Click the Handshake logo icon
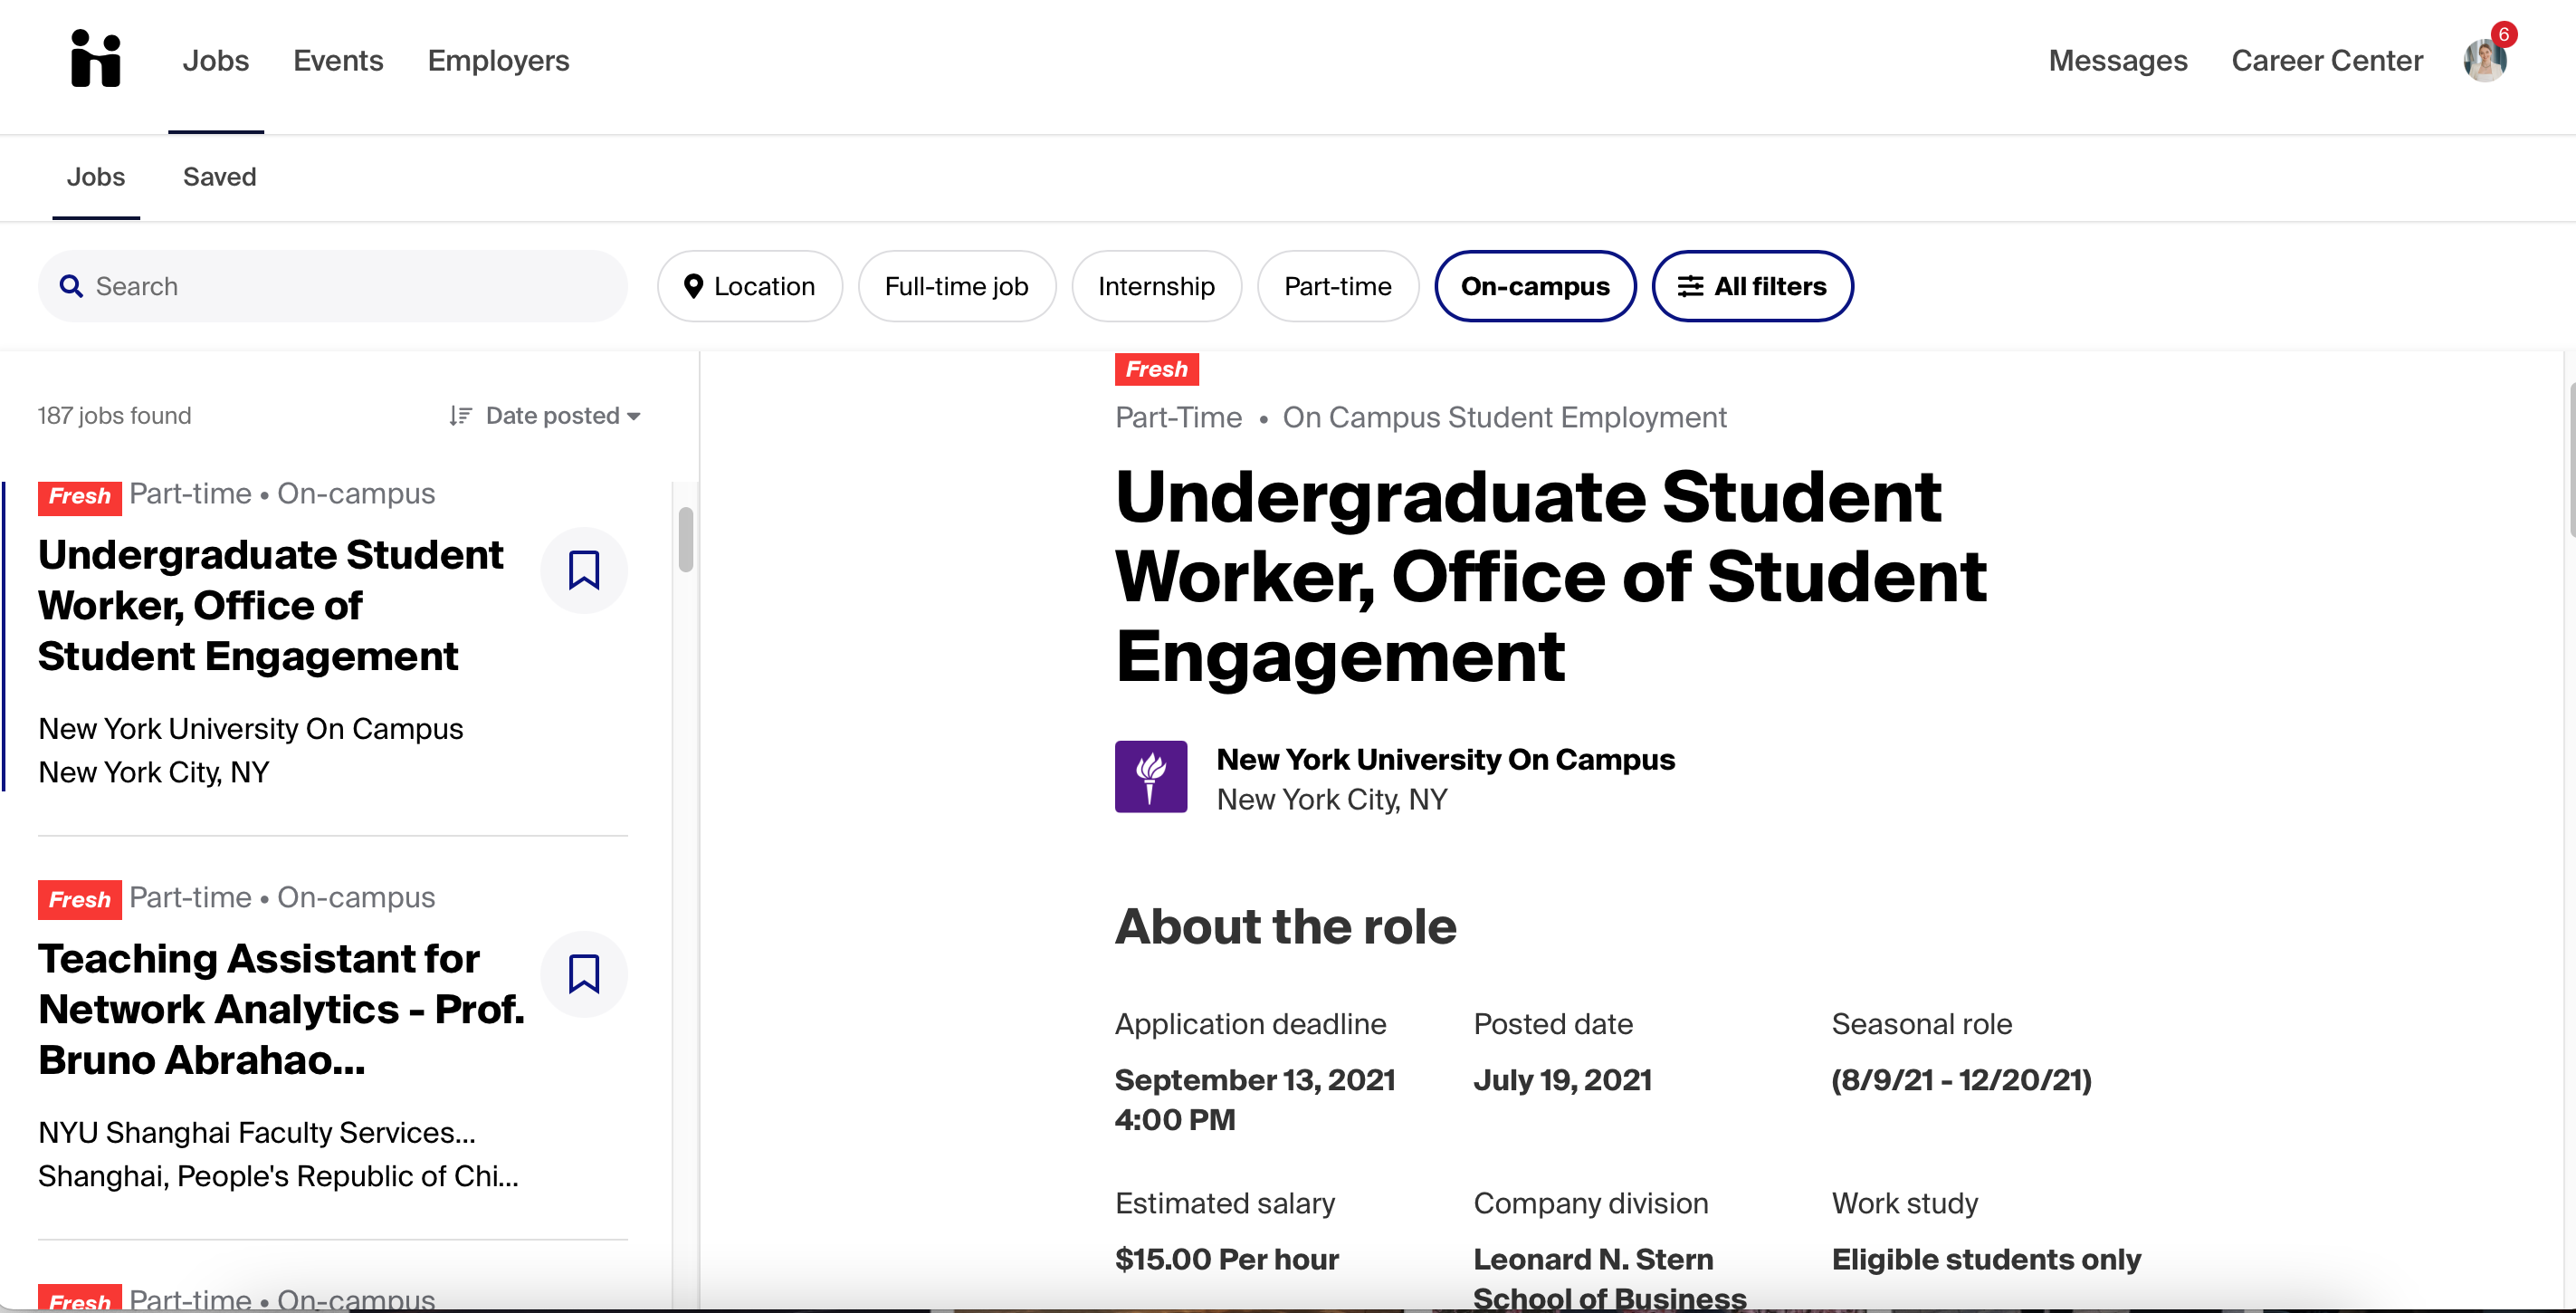This screenshot has width=2576, height=1313. (96, 59)
